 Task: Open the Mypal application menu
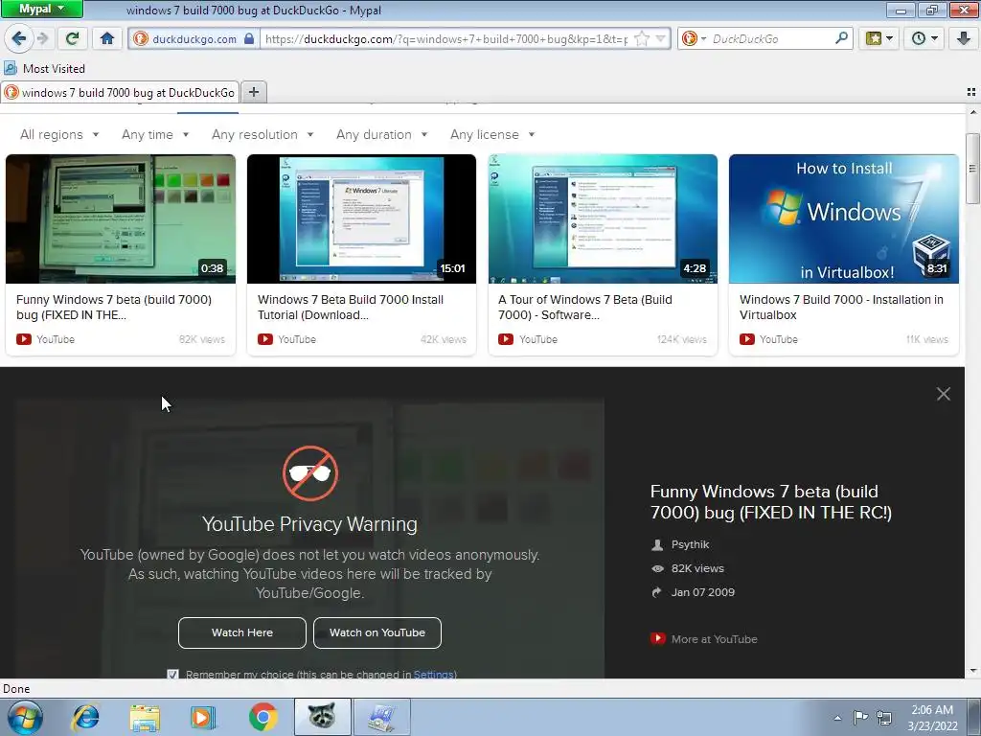pos(42,9)
